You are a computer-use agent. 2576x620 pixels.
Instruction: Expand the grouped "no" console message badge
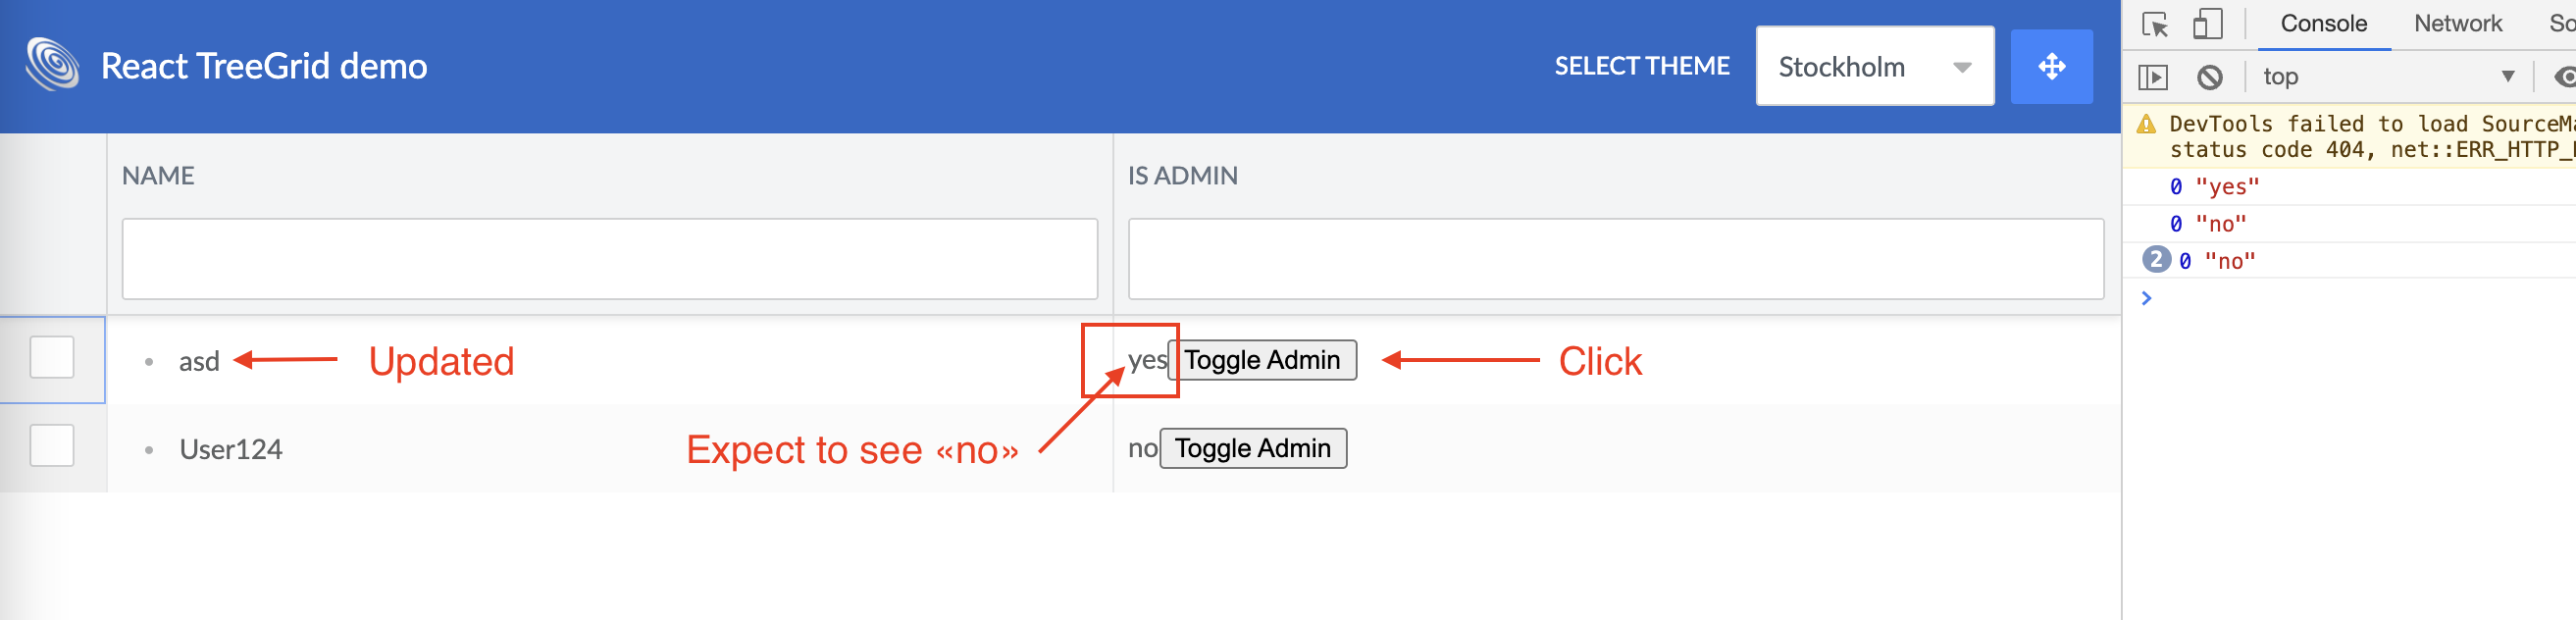(x=2156, y=260)
